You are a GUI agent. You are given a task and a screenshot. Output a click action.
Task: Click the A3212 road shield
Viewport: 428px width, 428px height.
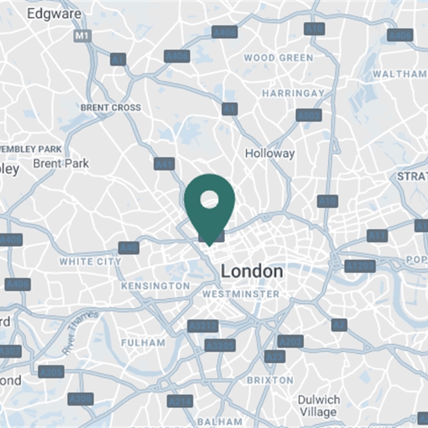203,326
